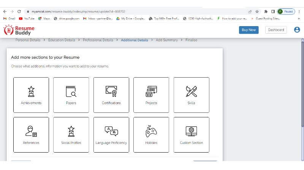
Task: Add the Hobbies gamepad section
Action: (x=151, y=131)
